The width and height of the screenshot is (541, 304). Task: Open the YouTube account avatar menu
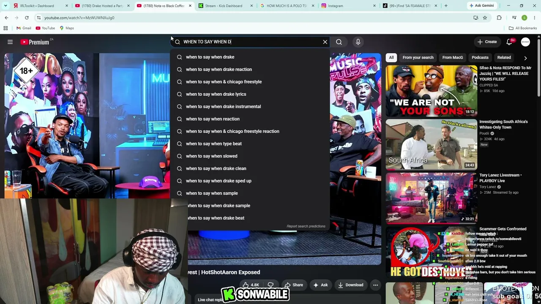pyautogui.click(x=525, y=42)
